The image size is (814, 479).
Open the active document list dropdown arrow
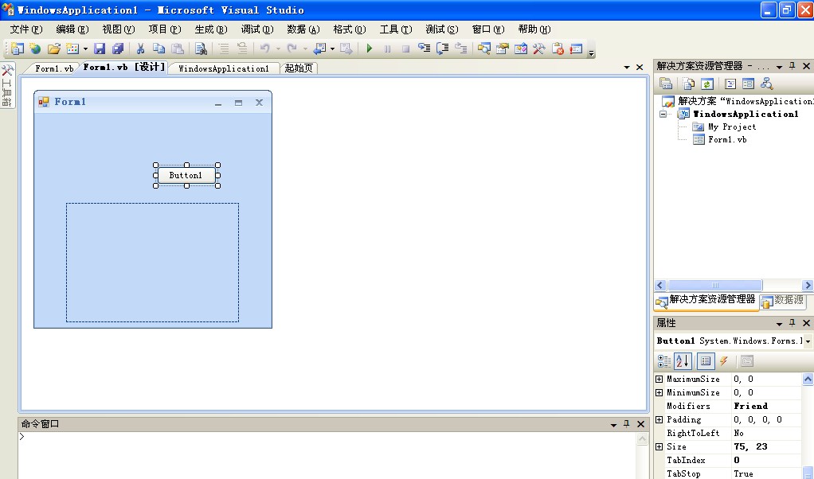(x=627, y=68)
